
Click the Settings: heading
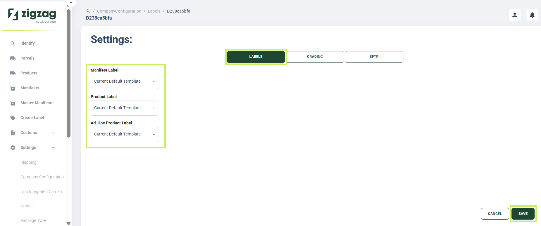pyautogui.click(x=111, y=39)
